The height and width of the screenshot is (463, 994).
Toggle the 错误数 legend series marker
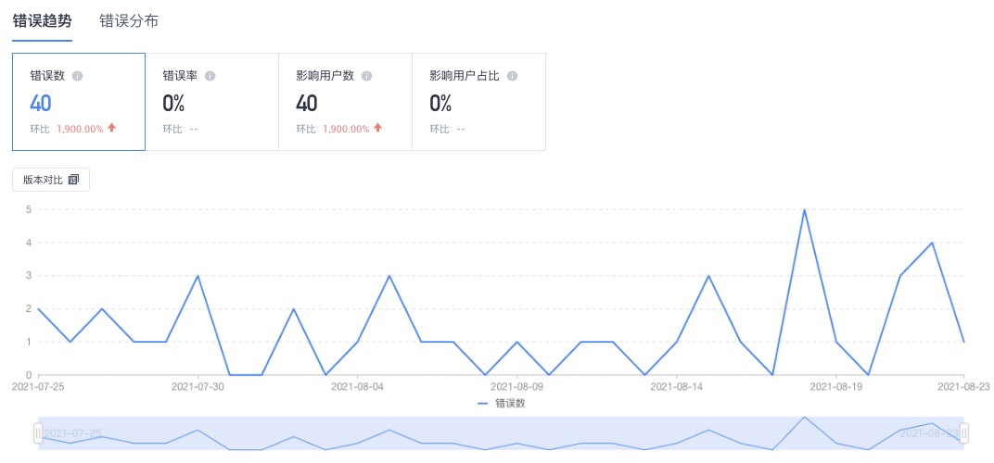[483, 404]
